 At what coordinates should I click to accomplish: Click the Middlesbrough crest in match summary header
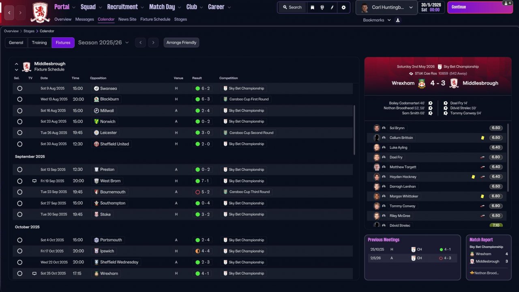pos(454,83)
